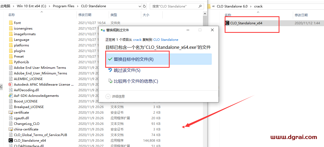Navigate to Win 10 Ent x64 (C:) breadcrumb
This screenshot has height=147, width=324.
pos(32,6)
